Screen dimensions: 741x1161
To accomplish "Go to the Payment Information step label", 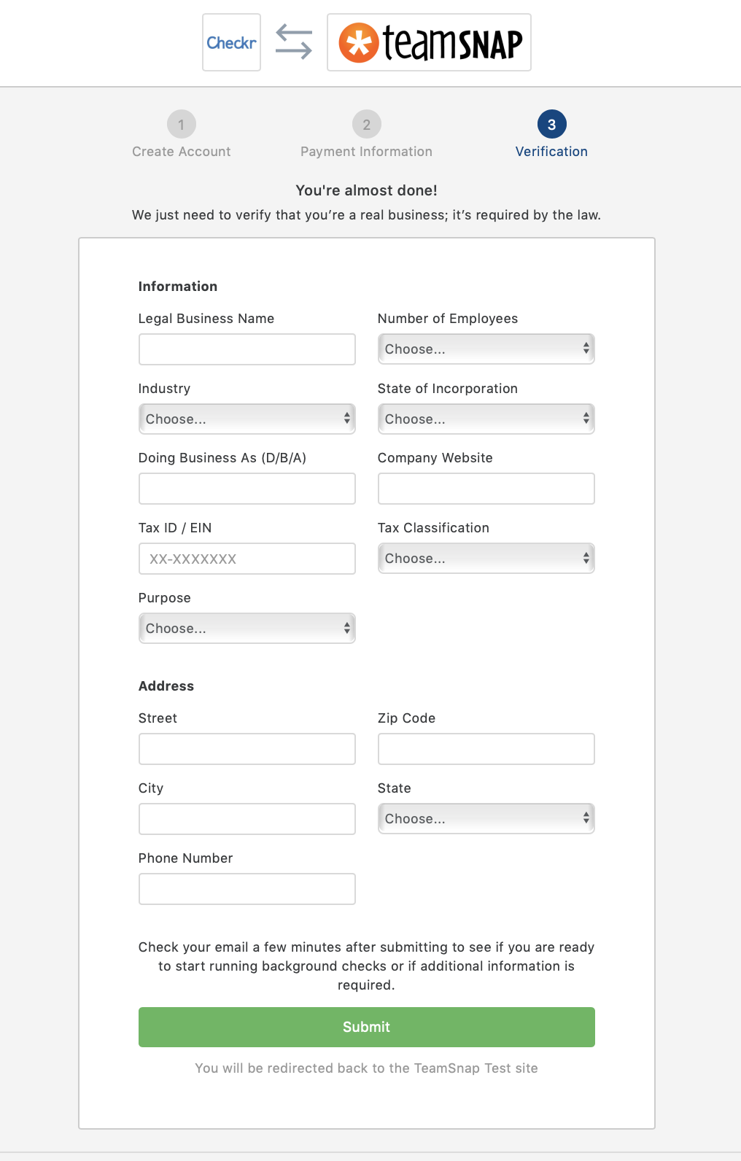I will pos(366,152).
